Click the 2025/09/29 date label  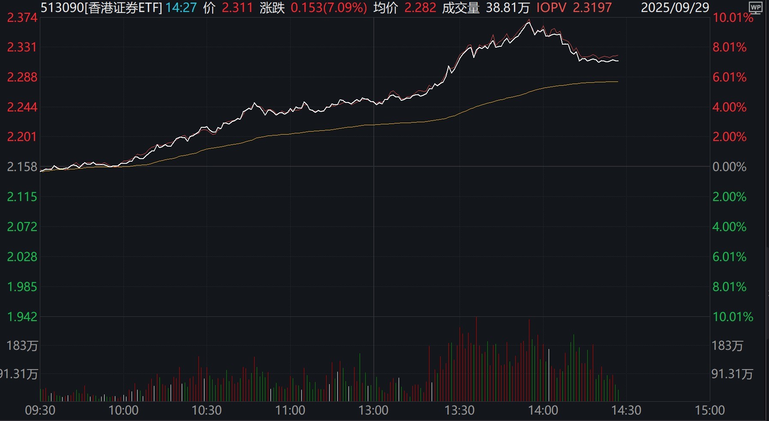click(x=675, y=8)
